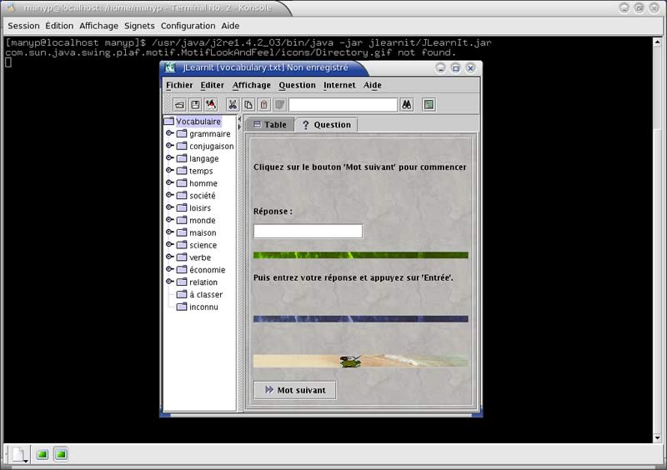Select the conjugaison tree item label
The height and width of the screenshot is (470, 667).
pos(212,147)
